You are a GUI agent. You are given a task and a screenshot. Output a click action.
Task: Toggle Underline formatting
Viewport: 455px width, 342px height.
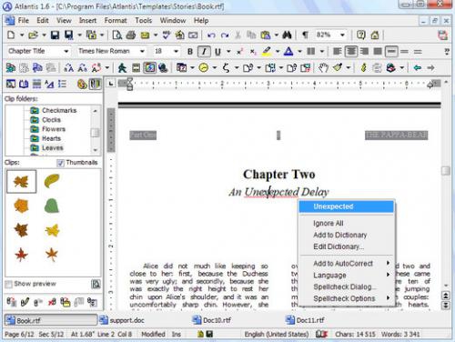pos(217,52)
